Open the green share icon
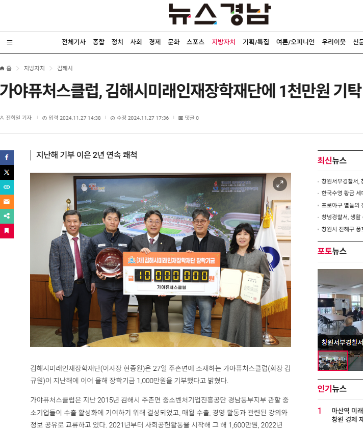The image size is (363, 431). click(x=7, y=216)
